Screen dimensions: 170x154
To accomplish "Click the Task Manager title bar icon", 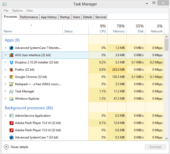I will click(x=4, y=4).
